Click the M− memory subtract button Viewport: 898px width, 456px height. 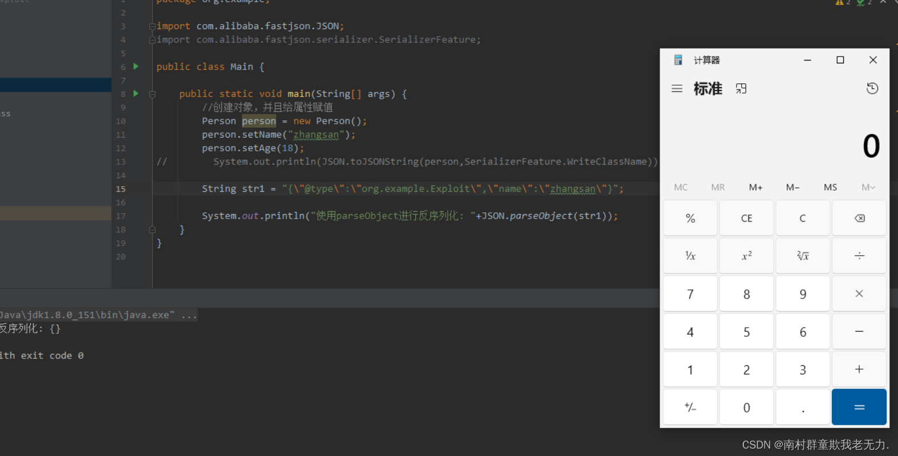pyautogui.click(x=793, y=187)
